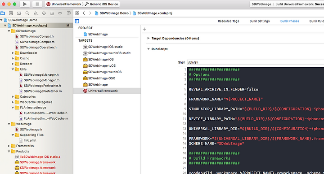Open the Resource Tags tab

coord(228,21)
